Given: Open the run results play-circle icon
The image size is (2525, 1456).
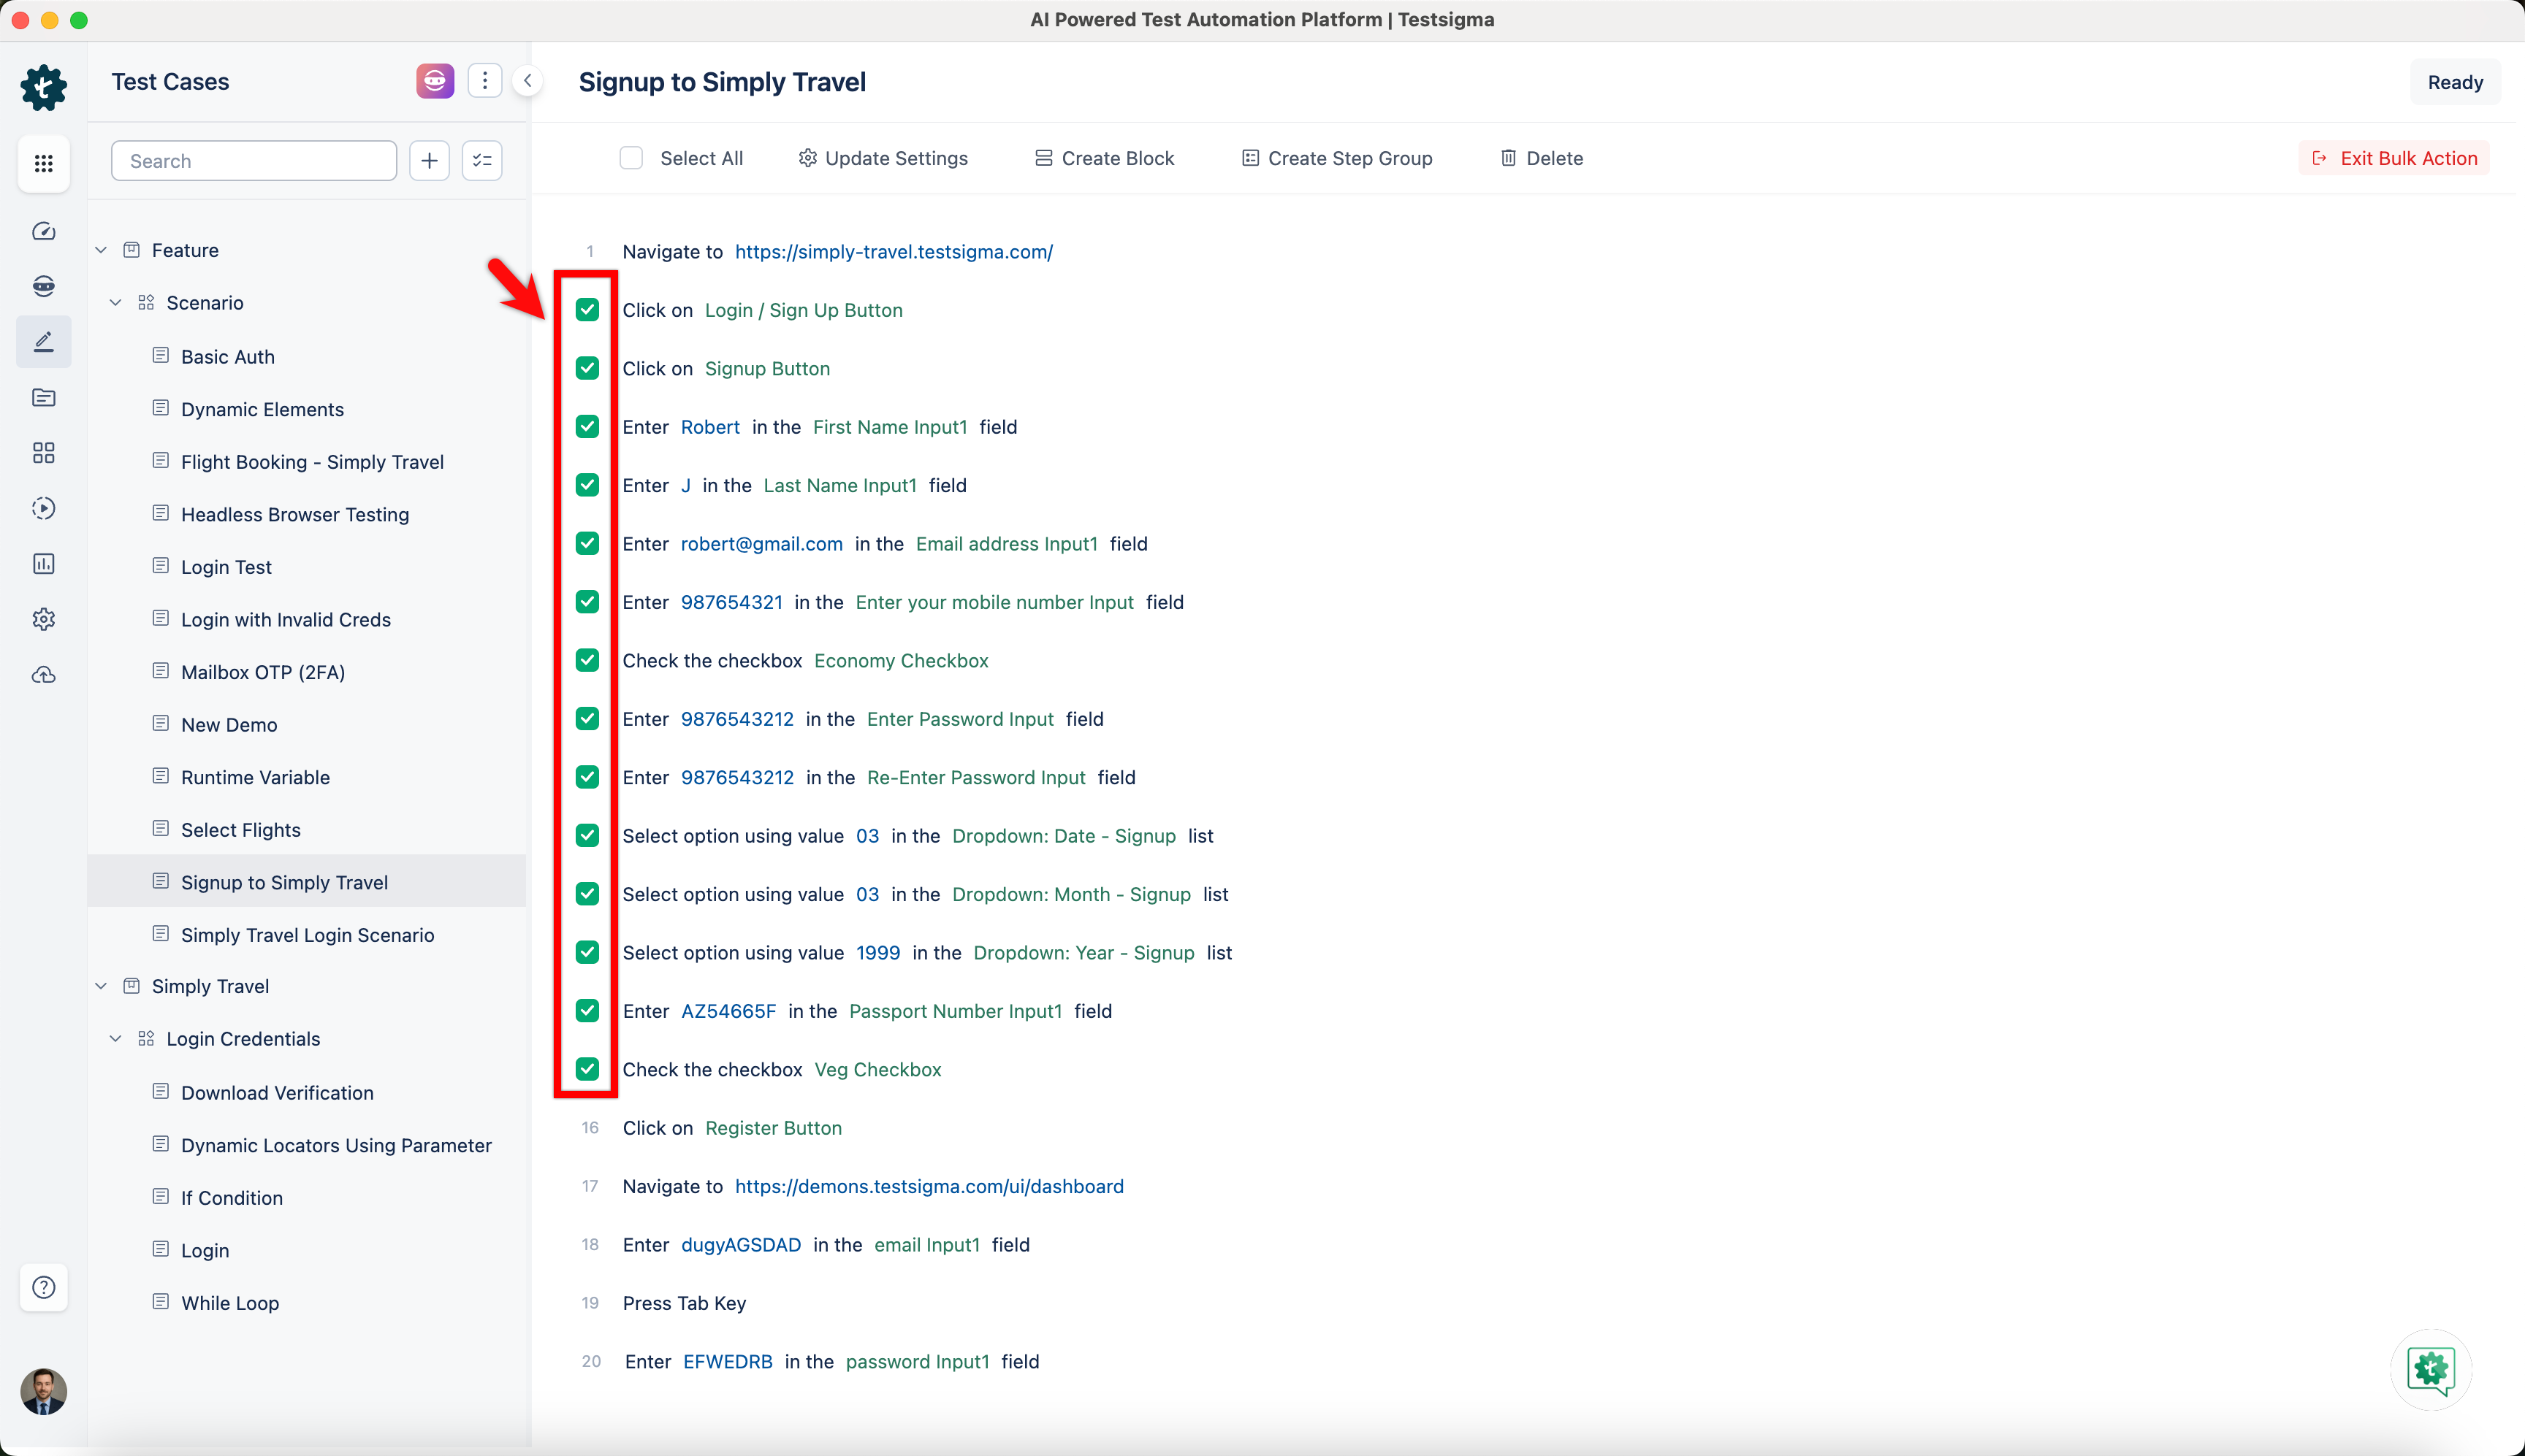Looking at the screenshot, I should pyautogui.click(x=44, y=508).
